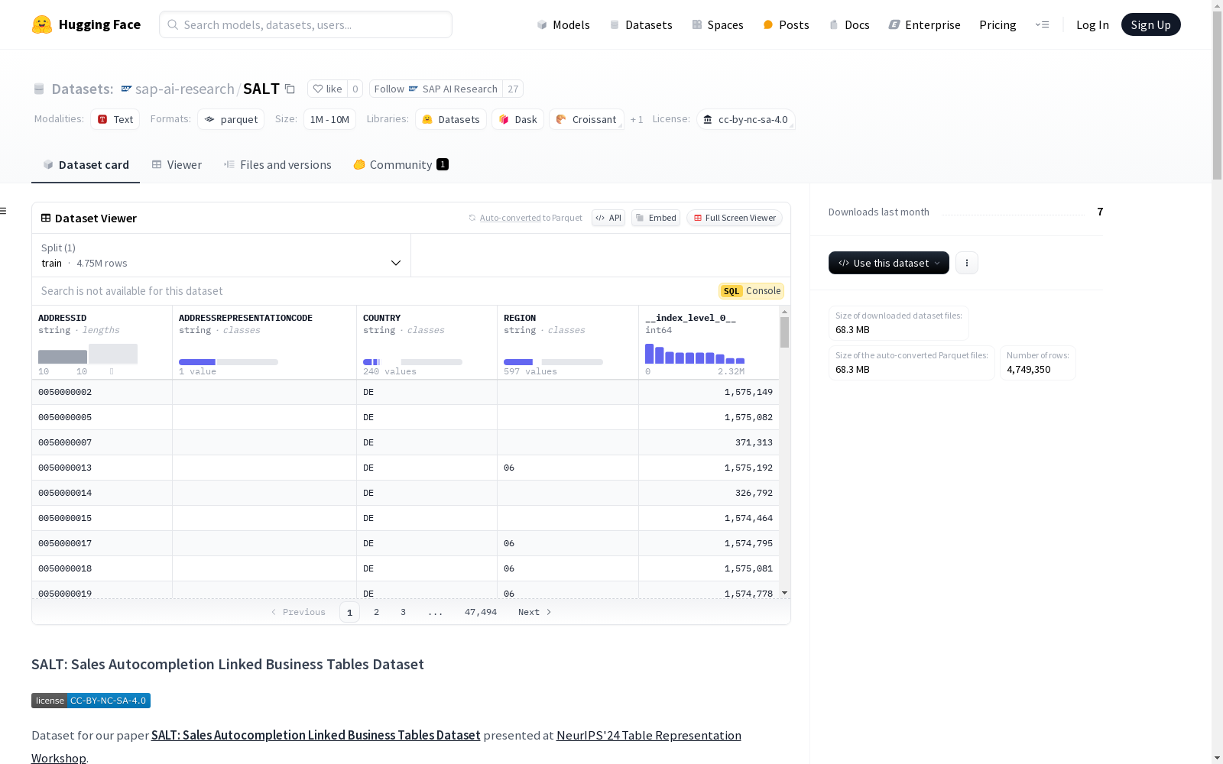Open the SALT paper link
The width and height of the screenshot is (1223, 764).
click(x=316, y=735)
